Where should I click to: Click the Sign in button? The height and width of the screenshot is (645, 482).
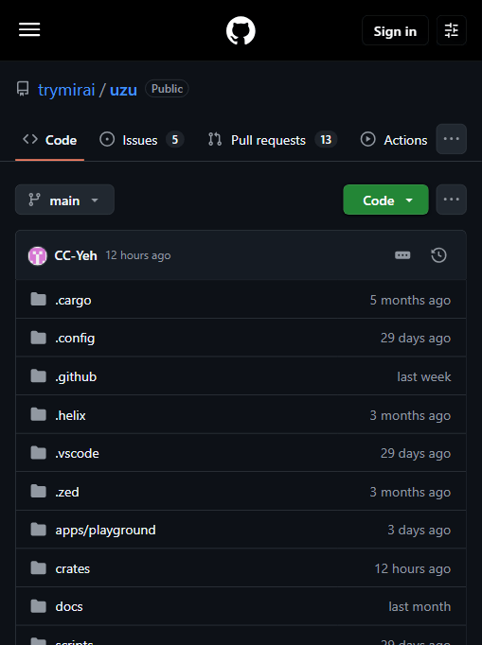click(395, 31)
